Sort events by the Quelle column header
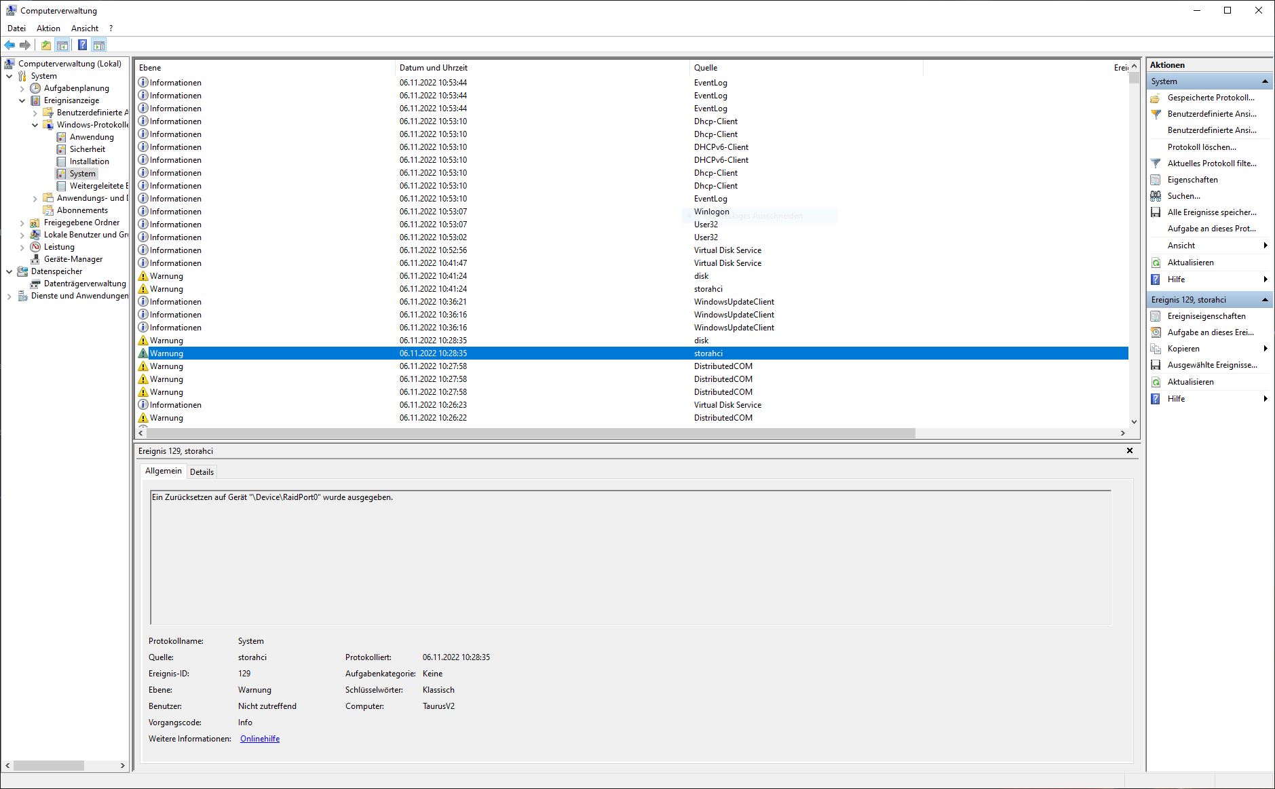The image size is (1275, 789). point(806,68)
